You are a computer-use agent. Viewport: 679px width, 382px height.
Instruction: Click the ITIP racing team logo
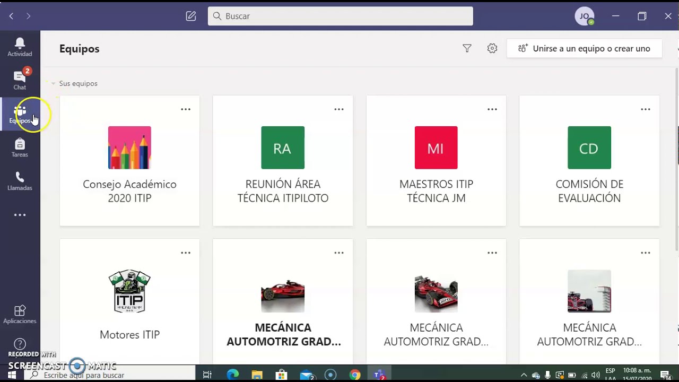(129, 291)
